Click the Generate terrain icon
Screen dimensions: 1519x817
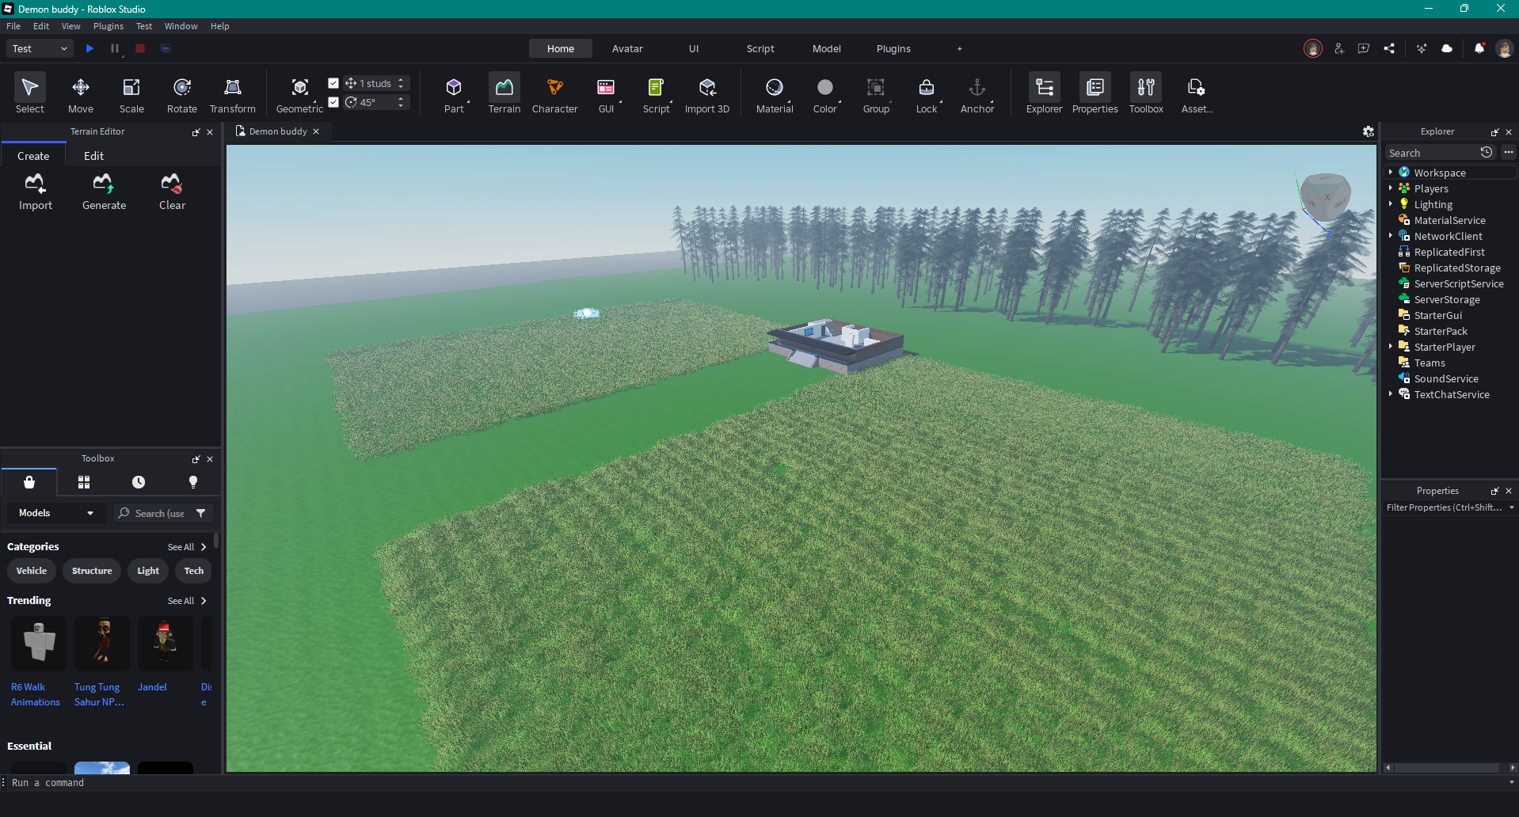[x=104, y=192]
